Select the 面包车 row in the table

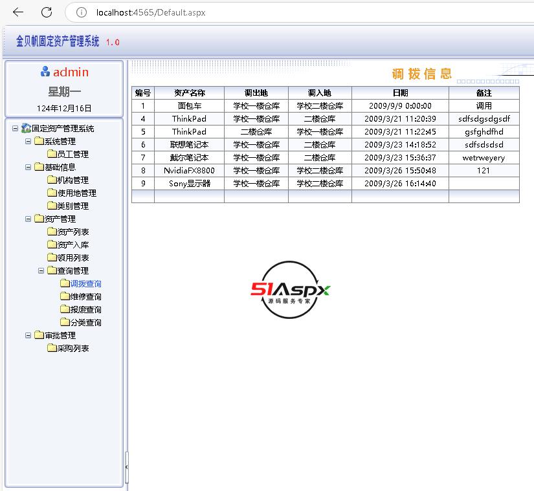[191, 105]
